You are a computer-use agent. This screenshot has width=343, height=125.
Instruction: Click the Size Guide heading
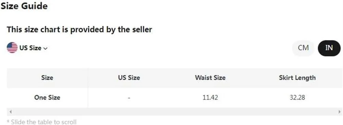(x=24, y=6)
